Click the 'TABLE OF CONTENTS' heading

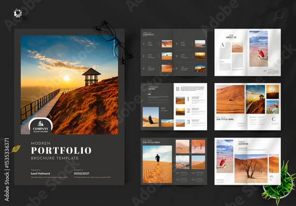[148, 34]
